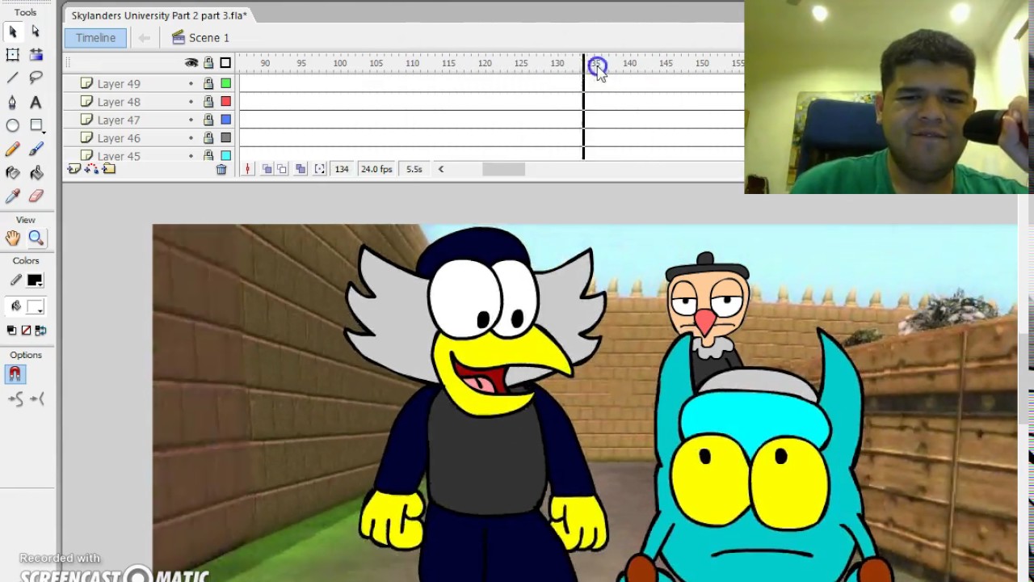Select the Pencil tool

(x=13, y=150)
